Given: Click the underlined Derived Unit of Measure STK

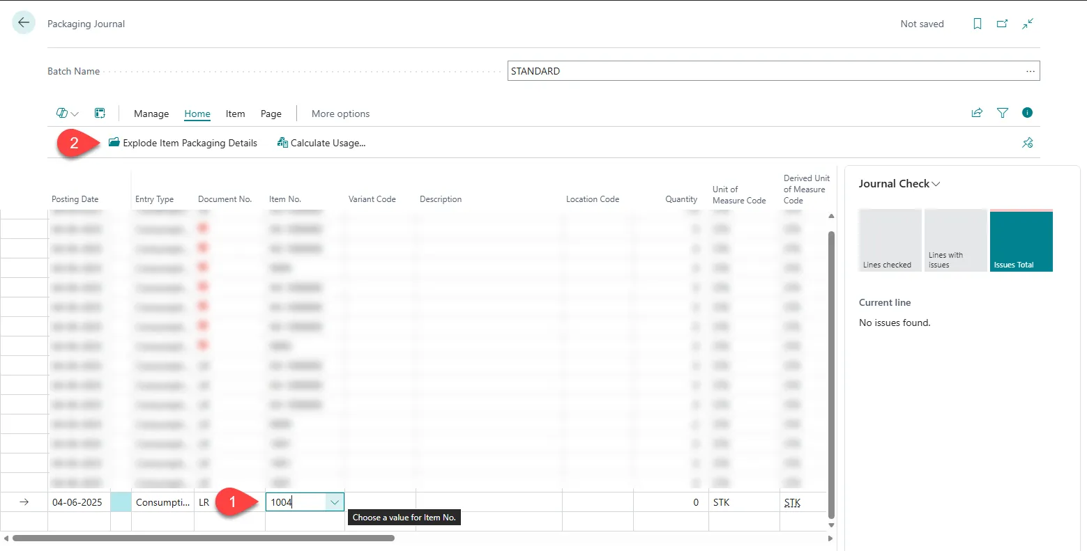Looking at the screenshot, I should 792,502.
